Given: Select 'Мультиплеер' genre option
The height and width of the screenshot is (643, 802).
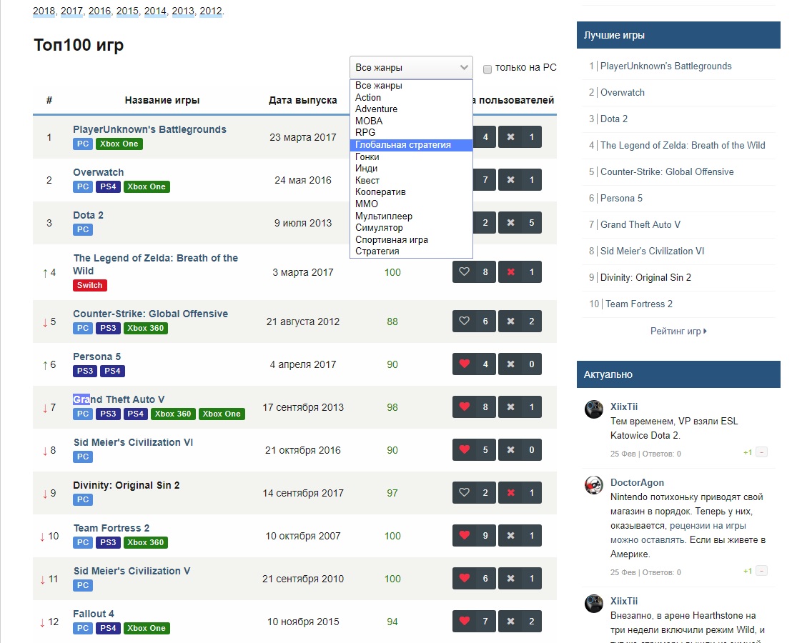Looking at the screenshot, I should (411, 216).
